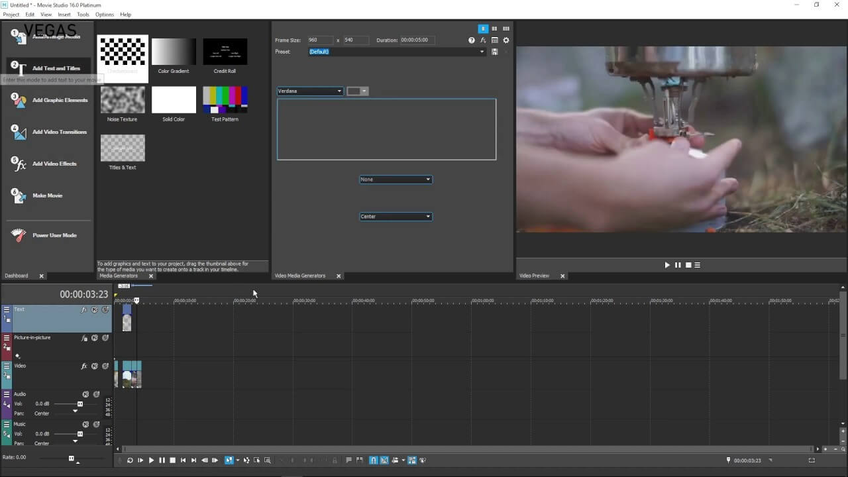Click the text color swatch beside the font

[x=354, y=91]
